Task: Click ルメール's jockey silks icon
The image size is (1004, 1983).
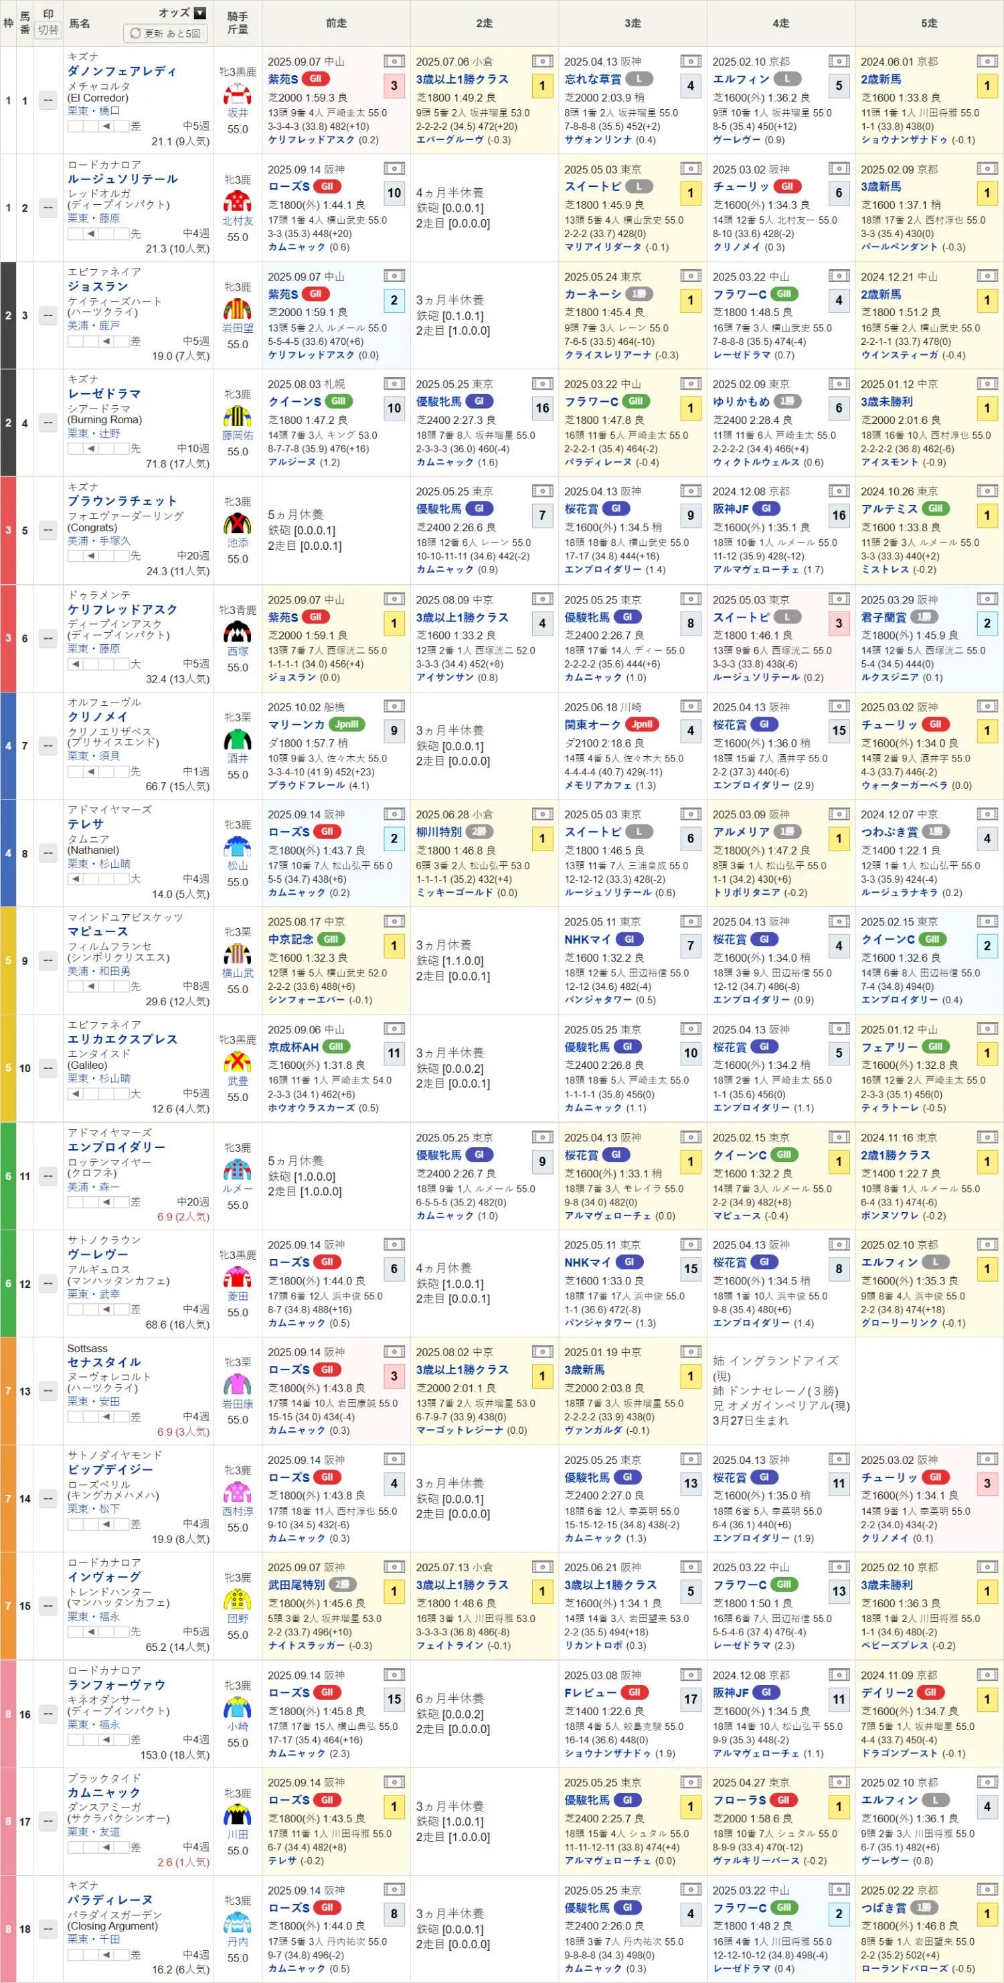Action: point(237,1170)
